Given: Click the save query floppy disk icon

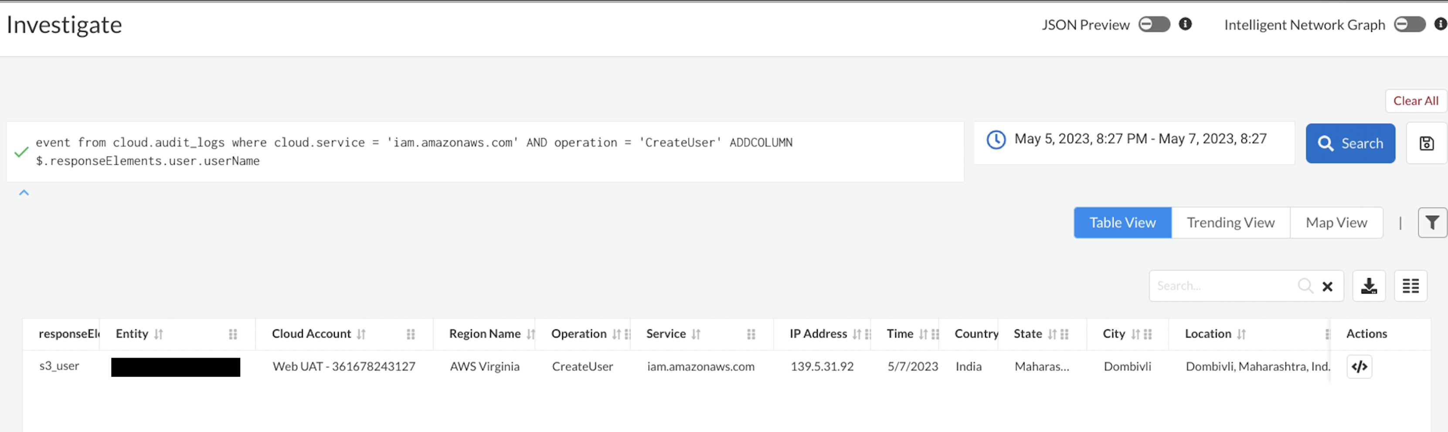Looking at the screenshot, I should [x=1426, y=143].
